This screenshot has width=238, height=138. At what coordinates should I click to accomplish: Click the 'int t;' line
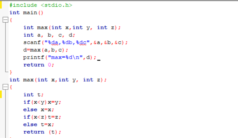[x=34, y=94]
